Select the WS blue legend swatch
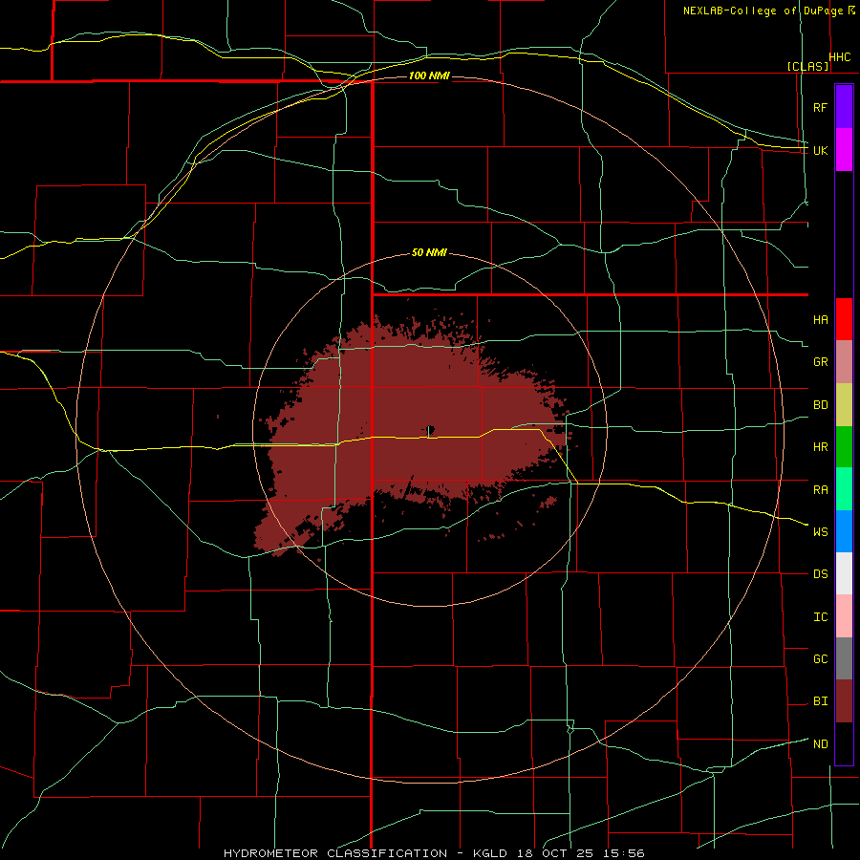Viewport: 860px width, 860px height. [x=844, y=531]
